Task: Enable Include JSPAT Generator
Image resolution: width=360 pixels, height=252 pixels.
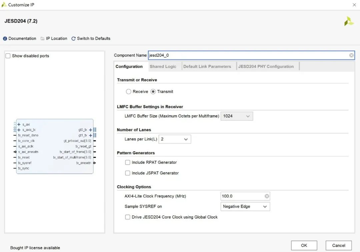Action: point(128,173)
